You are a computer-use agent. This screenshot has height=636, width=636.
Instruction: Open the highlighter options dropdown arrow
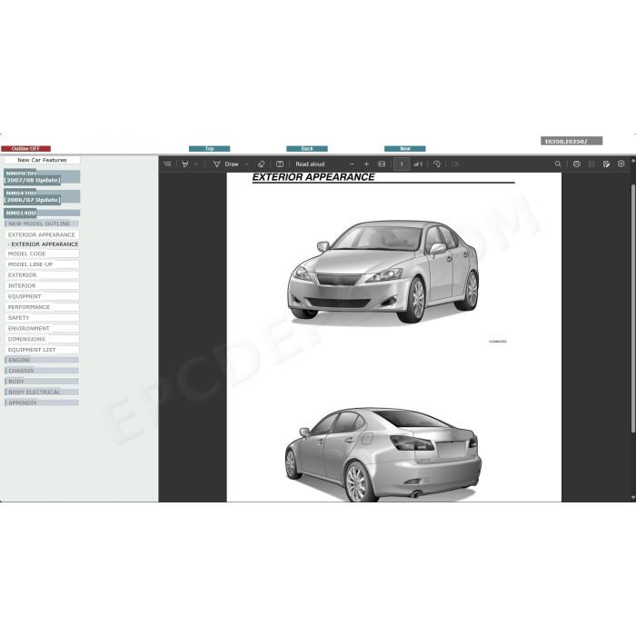(196, 164)
